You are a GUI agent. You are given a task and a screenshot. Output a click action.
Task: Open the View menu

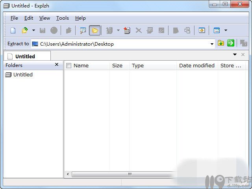(x=44, y=18)
